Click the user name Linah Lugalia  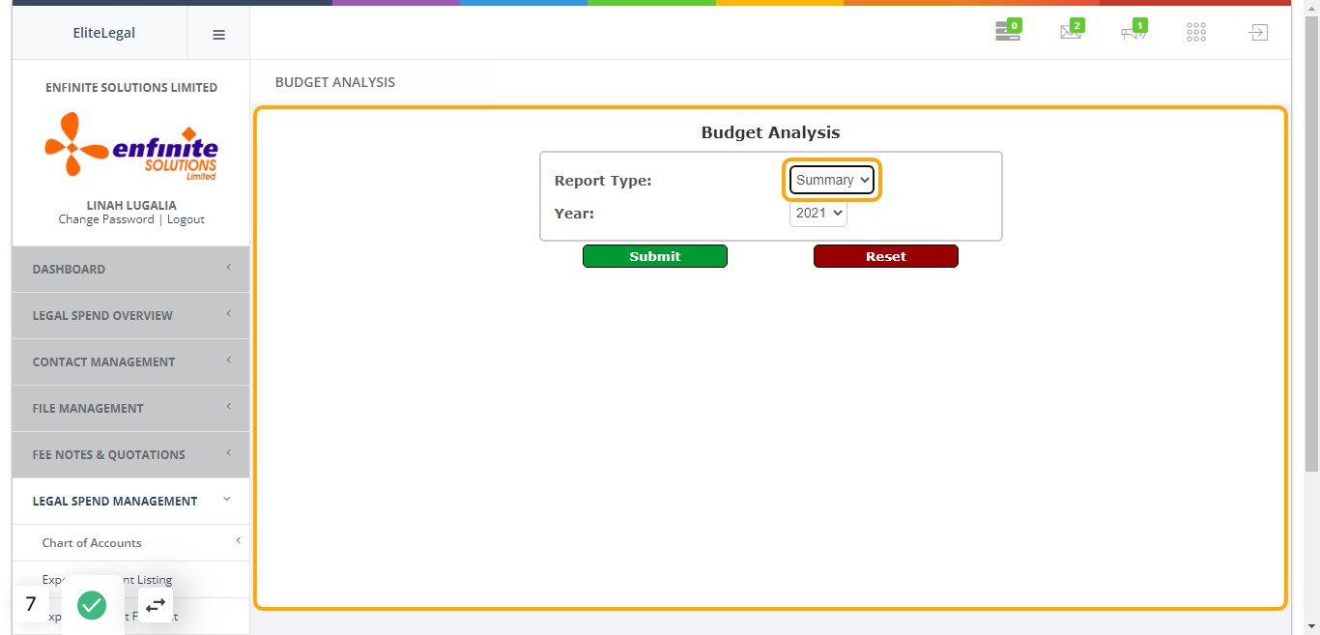point(131,205)
